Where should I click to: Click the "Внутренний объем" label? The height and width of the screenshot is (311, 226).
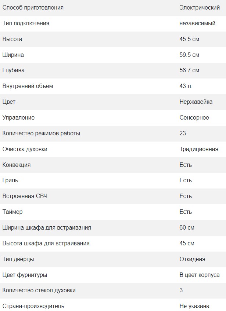click(x=28, y=86)
